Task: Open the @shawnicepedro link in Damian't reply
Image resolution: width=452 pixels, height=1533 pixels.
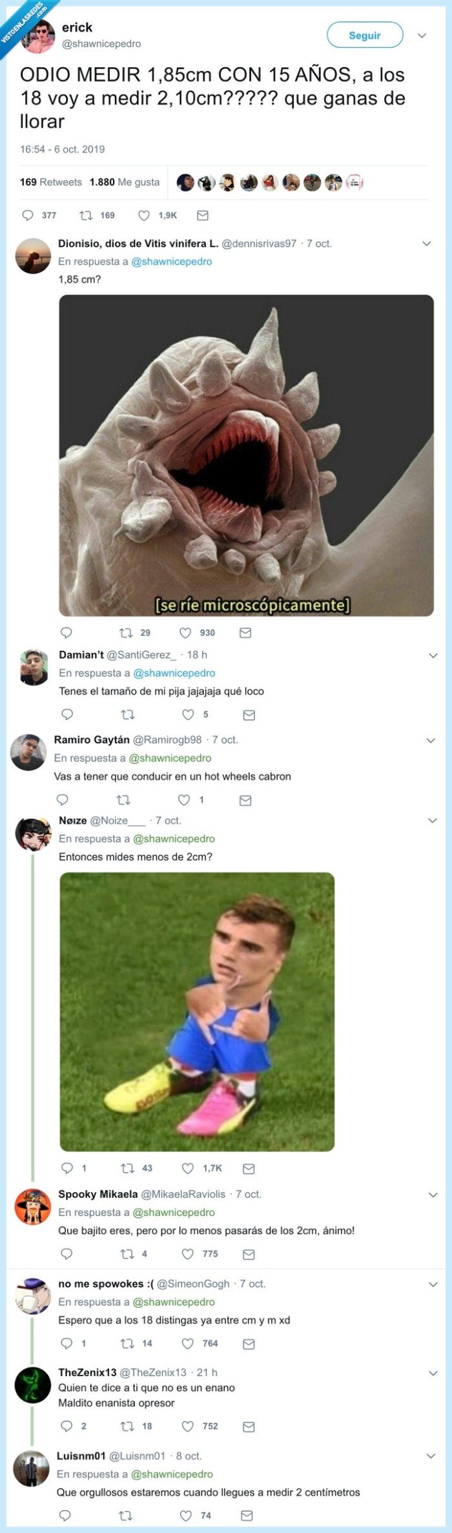Action: [174, 673]
